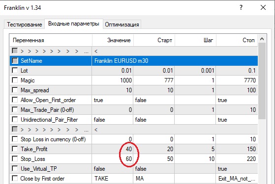275x184 pixels.
Task: Click the Шаг column header
Action: pos(195,40)
